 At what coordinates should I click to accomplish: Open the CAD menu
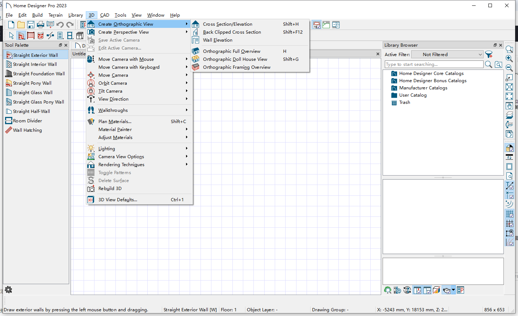click(105, 15)
